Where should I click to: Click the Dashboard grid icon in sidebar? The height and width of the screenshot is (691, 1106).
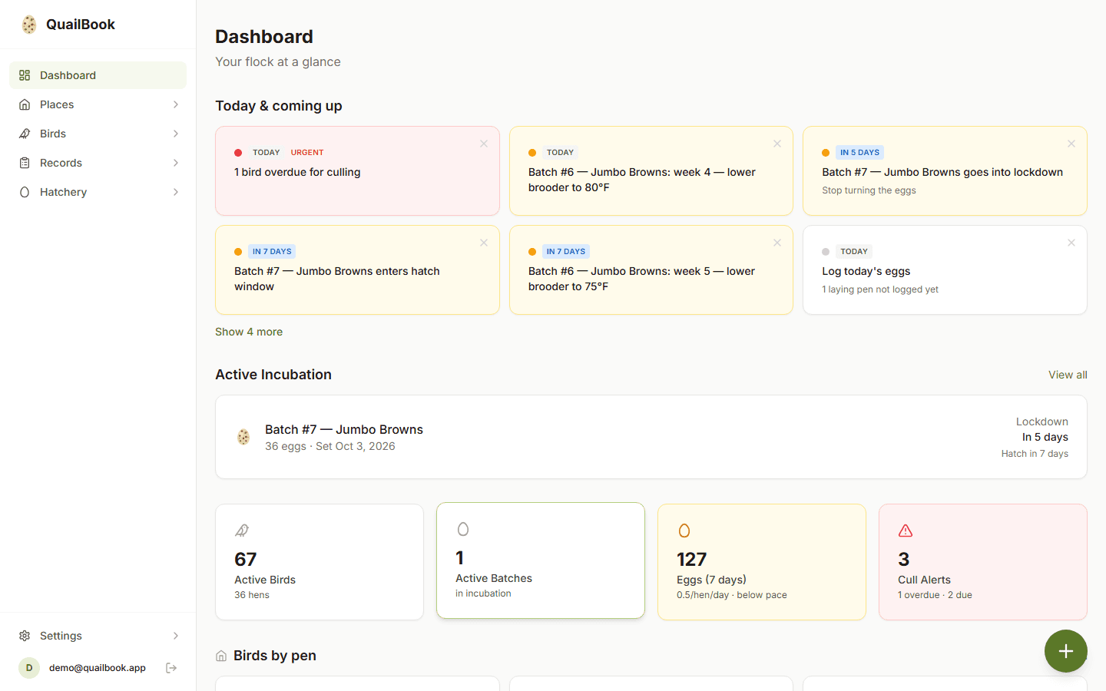tap(25, 75)
